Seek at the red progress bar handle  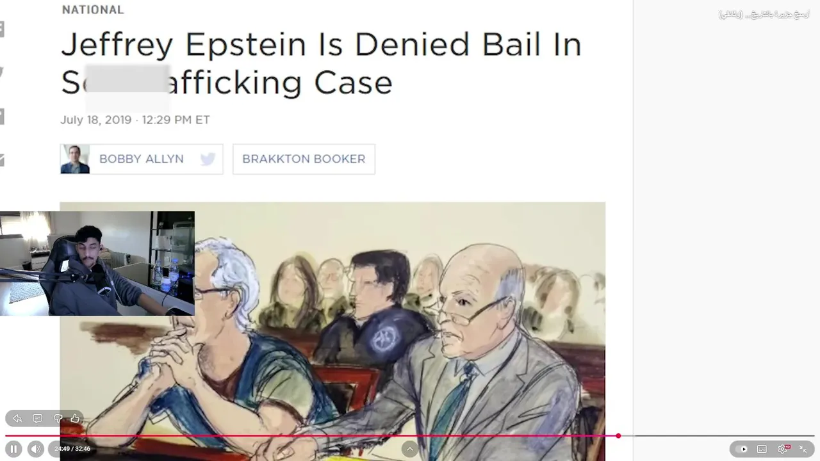pyautogui.click(x=618, y=436)
